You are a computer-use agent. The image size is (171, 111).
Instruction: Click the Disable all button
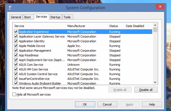tap(146, 90)
